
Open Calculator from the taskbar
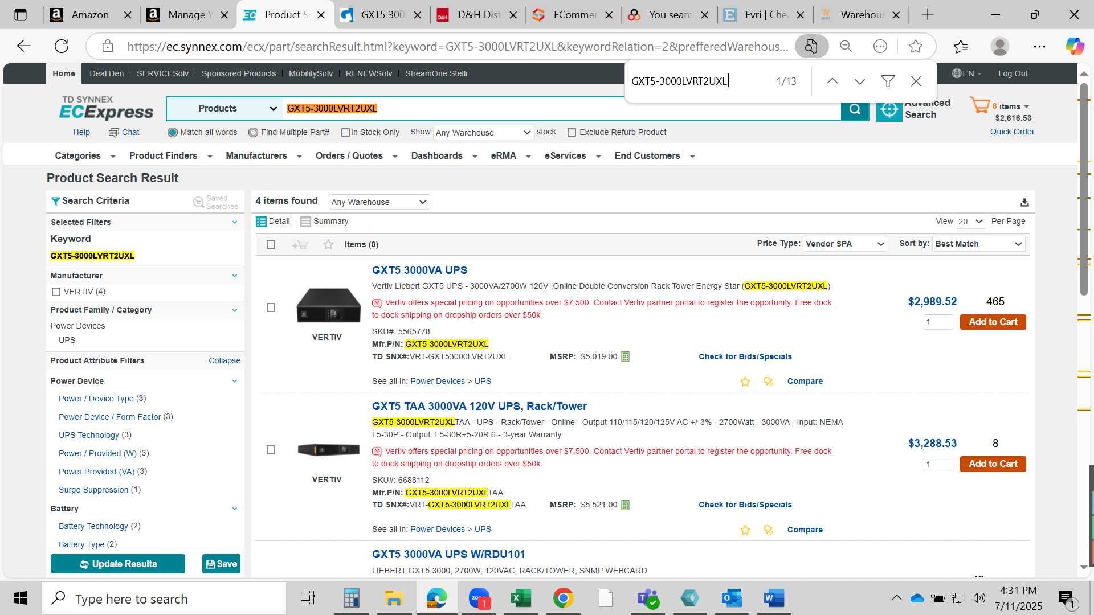(x=351, y=598)
